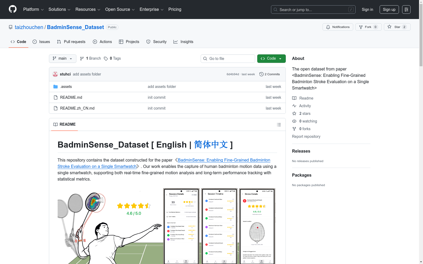
Task: Expand the Resources menu
Action: point(88,10)
